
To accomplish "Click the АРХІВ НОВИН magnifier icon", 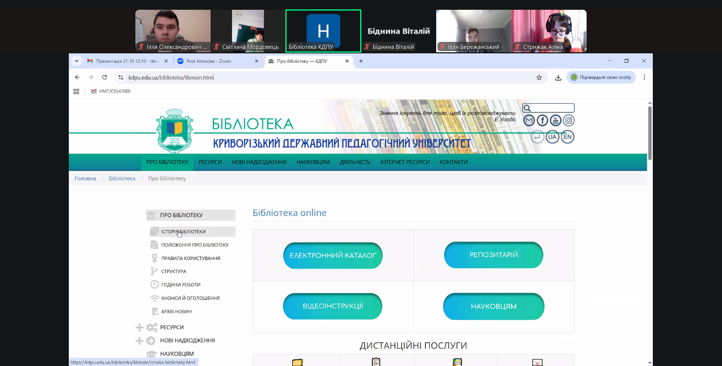I will [154, 311].
